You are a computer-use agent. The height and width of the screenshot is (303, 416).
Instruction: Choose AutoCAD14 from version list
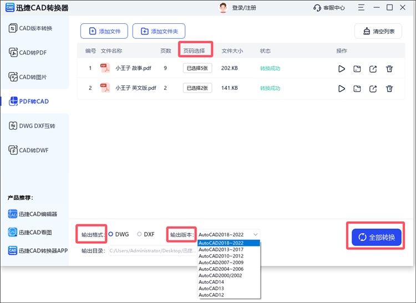tap(229, 282)
